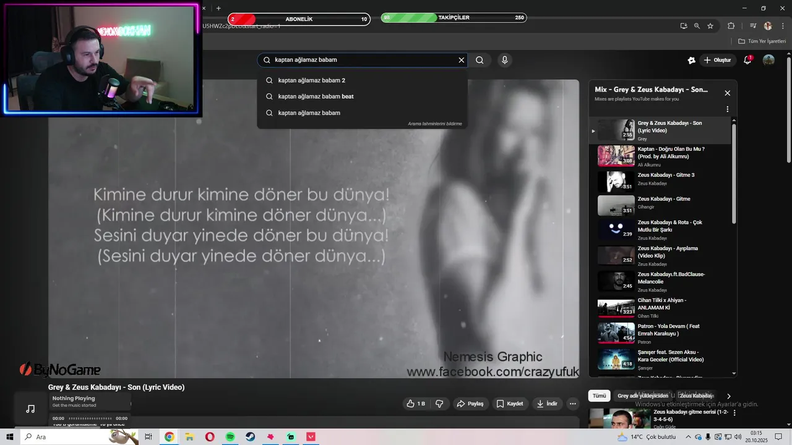Open more actions ellipsis under video
This screenshot has width=792, height=445.
[573, 404]
